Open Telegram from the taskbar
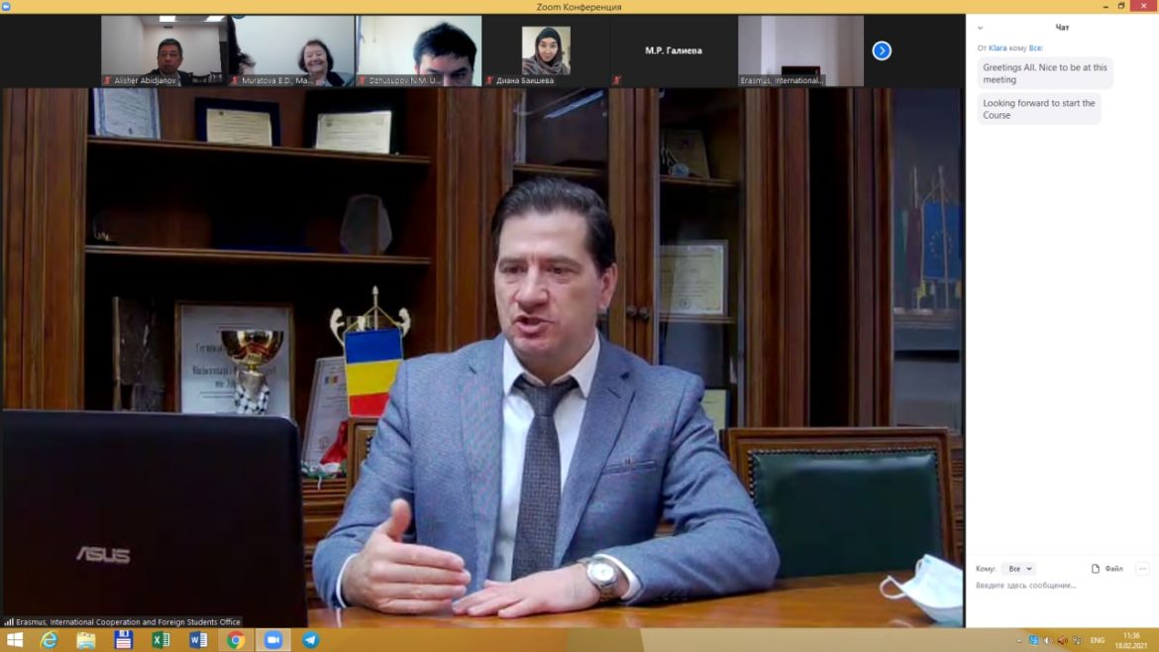This screenshot has height=652, width=1159. click(x=310, y=640)
